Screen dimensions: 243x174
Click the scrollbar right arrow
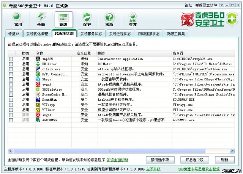[x=232, y=150]
